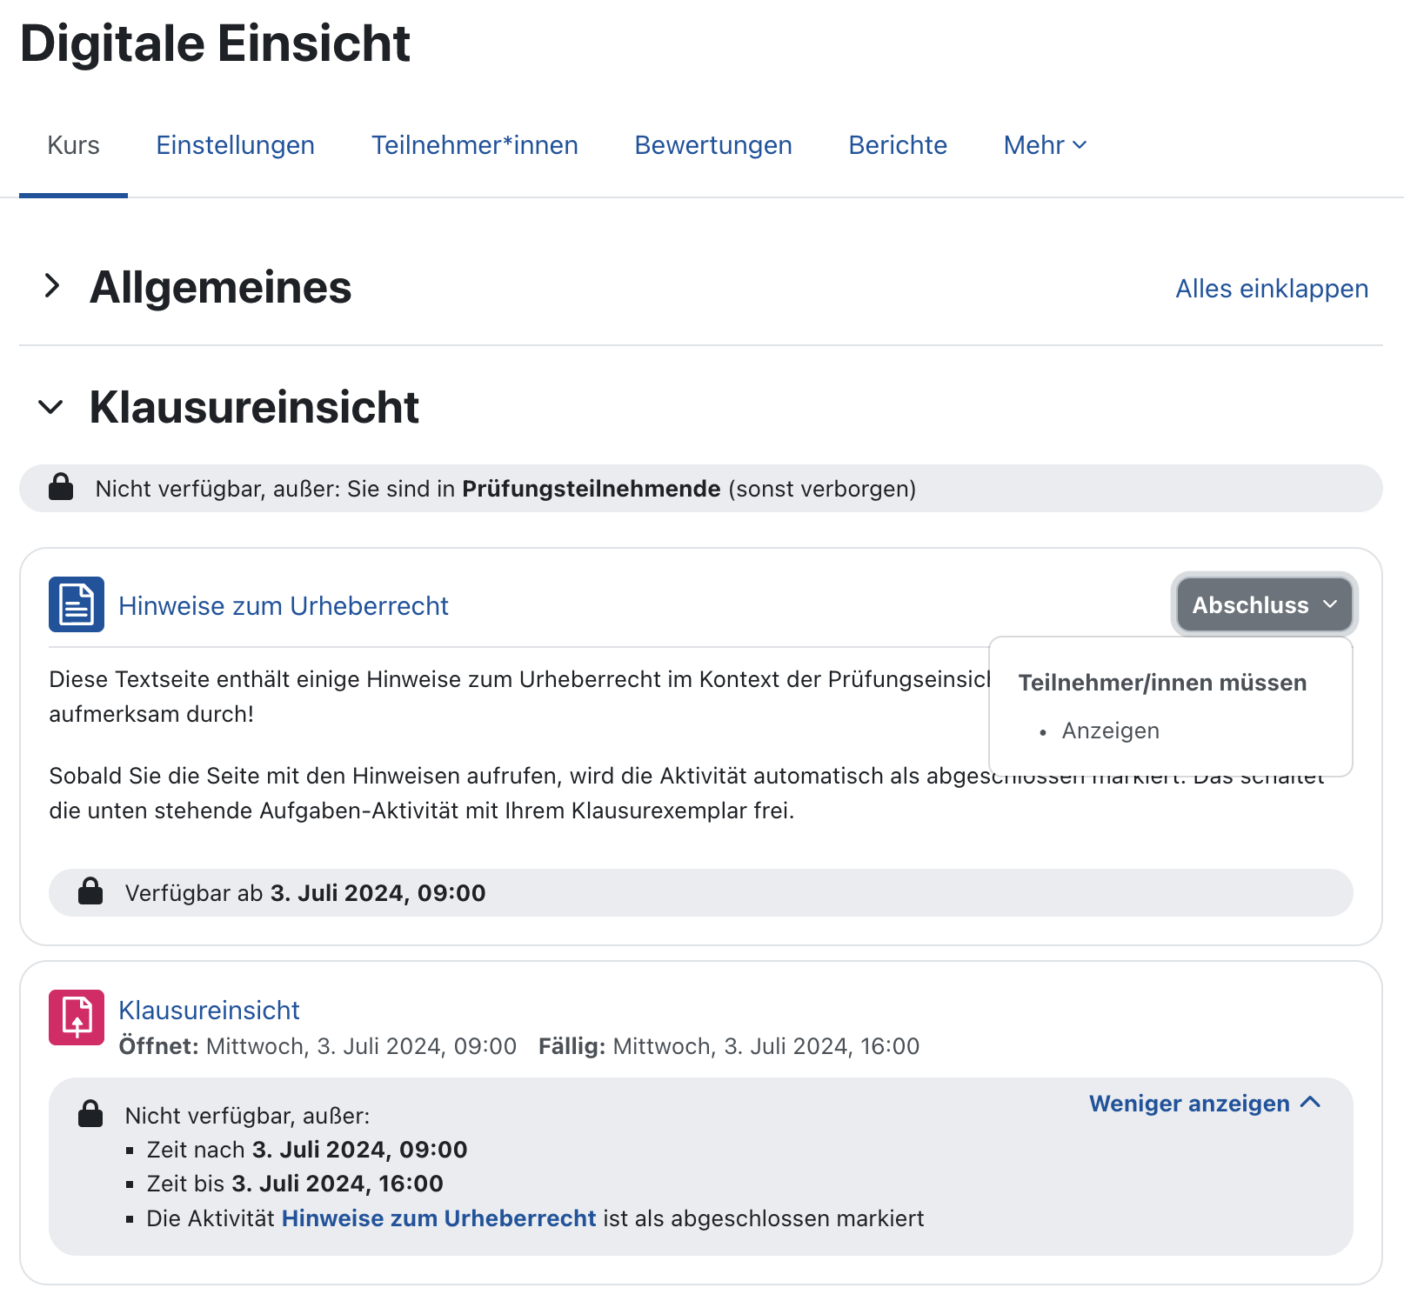This screenshot has width=1404, height=1301.
Task: Open the Berichte tab
Action: coord(898,145)
